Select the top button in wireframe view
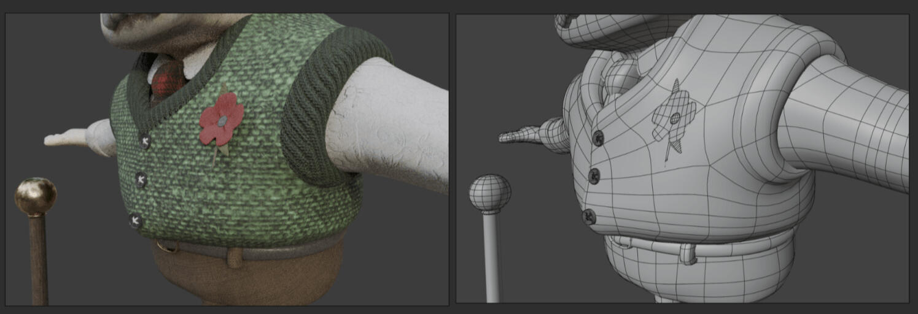This screenshot has height=314, width=918. click(x=598, y=138)
